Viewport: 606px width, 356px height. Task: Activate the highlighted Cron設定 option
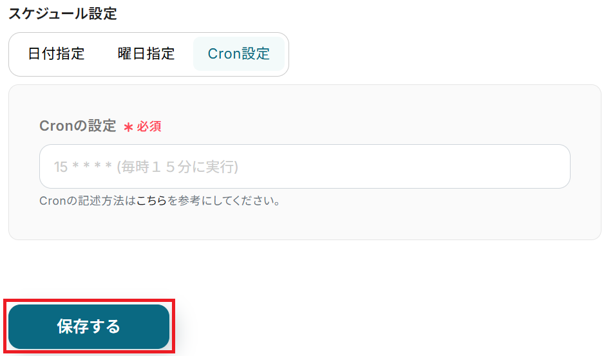[x=238, y=53]
